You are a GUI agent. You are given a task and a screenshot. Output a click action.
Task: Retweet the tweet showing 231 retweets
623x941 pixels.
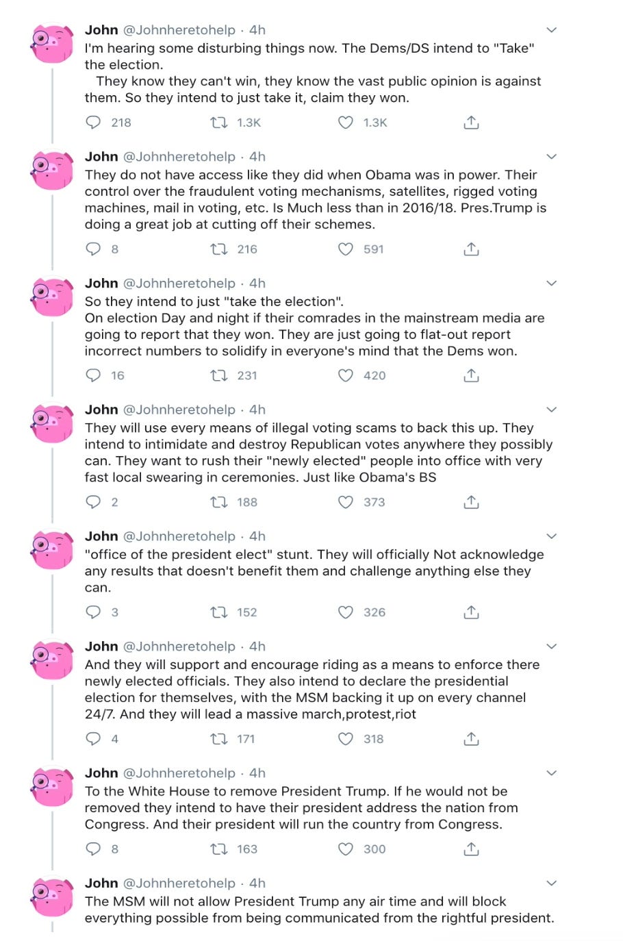coord(218,375)
